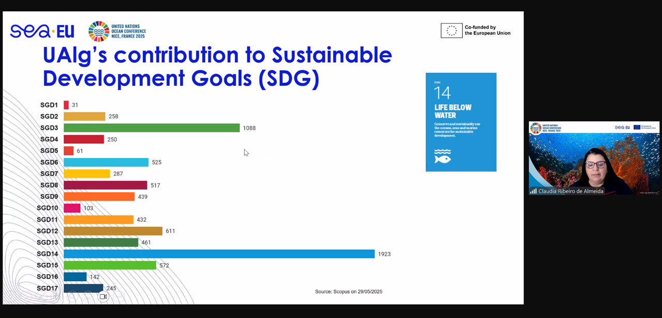Expand more slideshow options (three dots)
The width and height of the screenshot is (662, 318).
(119, 297)
